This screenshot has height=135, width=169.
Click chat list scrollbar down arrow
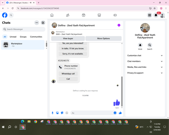click(47, 48)
